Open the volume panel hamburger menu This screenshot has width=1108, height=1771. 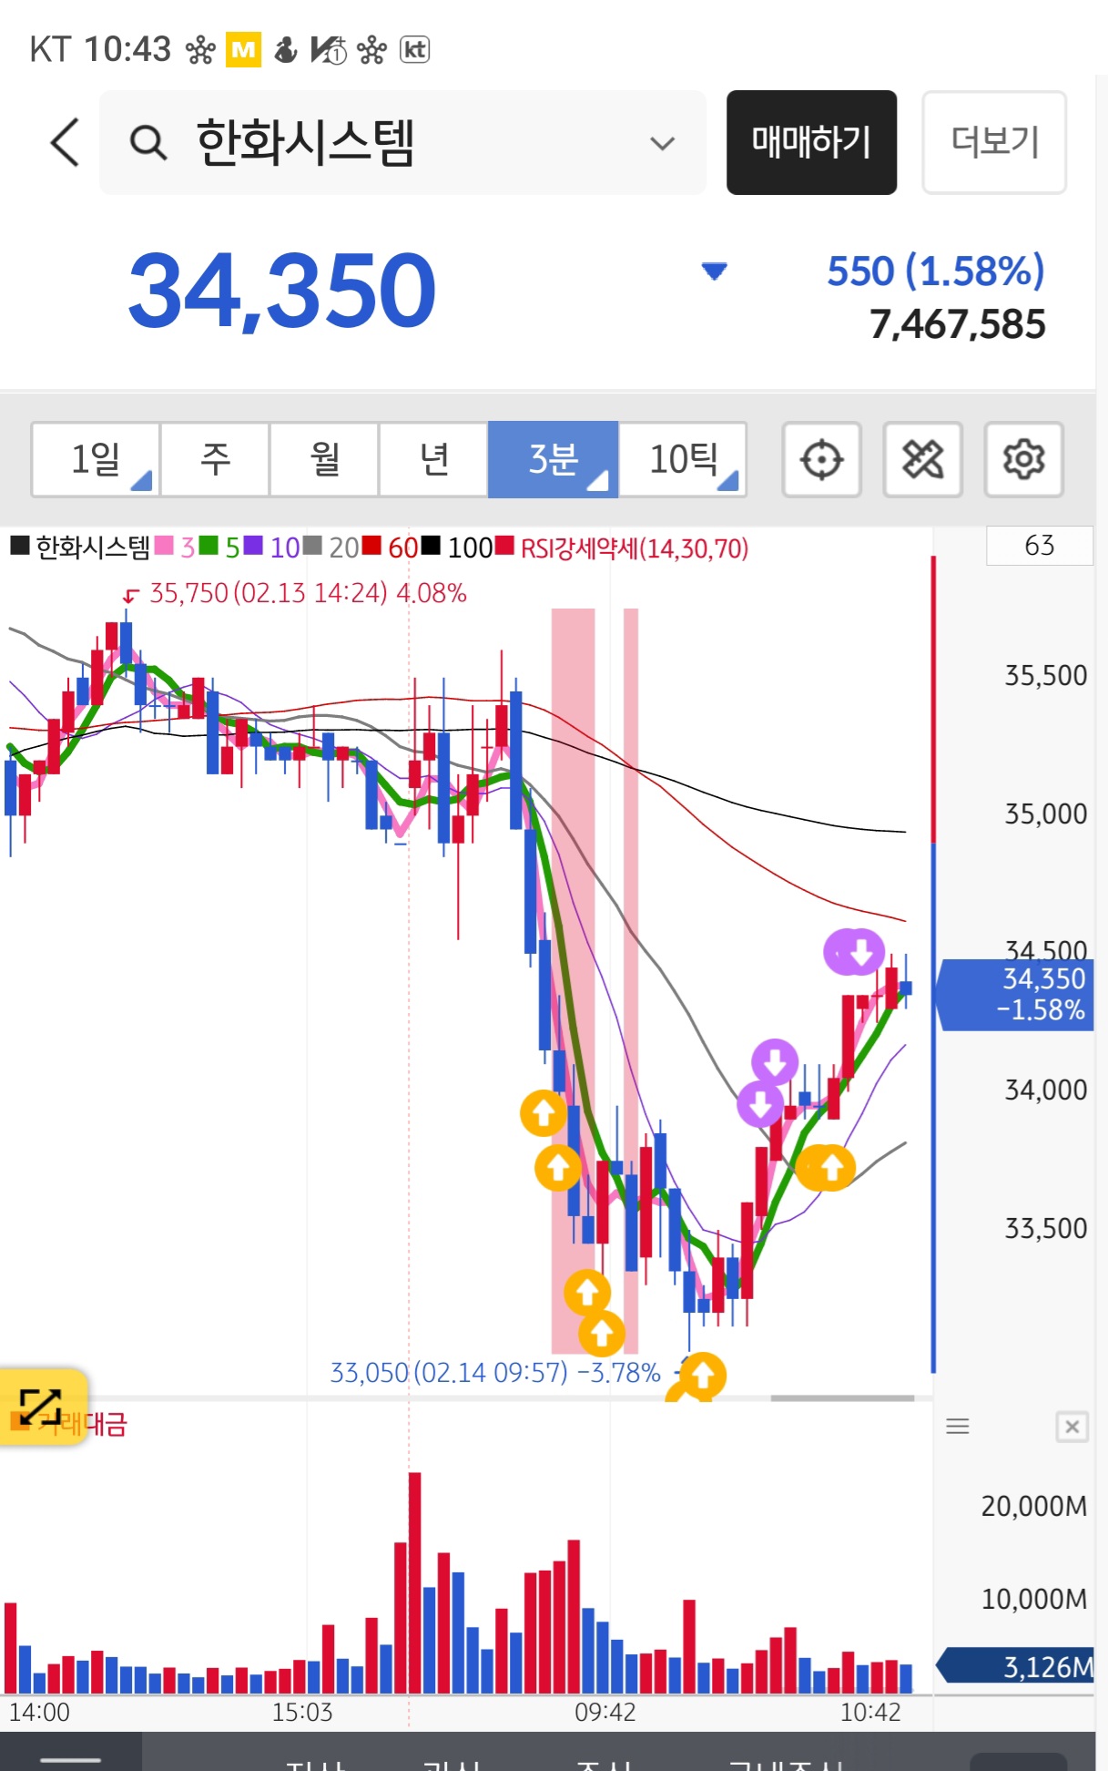pyautogui.click(x=957, y=1427)
